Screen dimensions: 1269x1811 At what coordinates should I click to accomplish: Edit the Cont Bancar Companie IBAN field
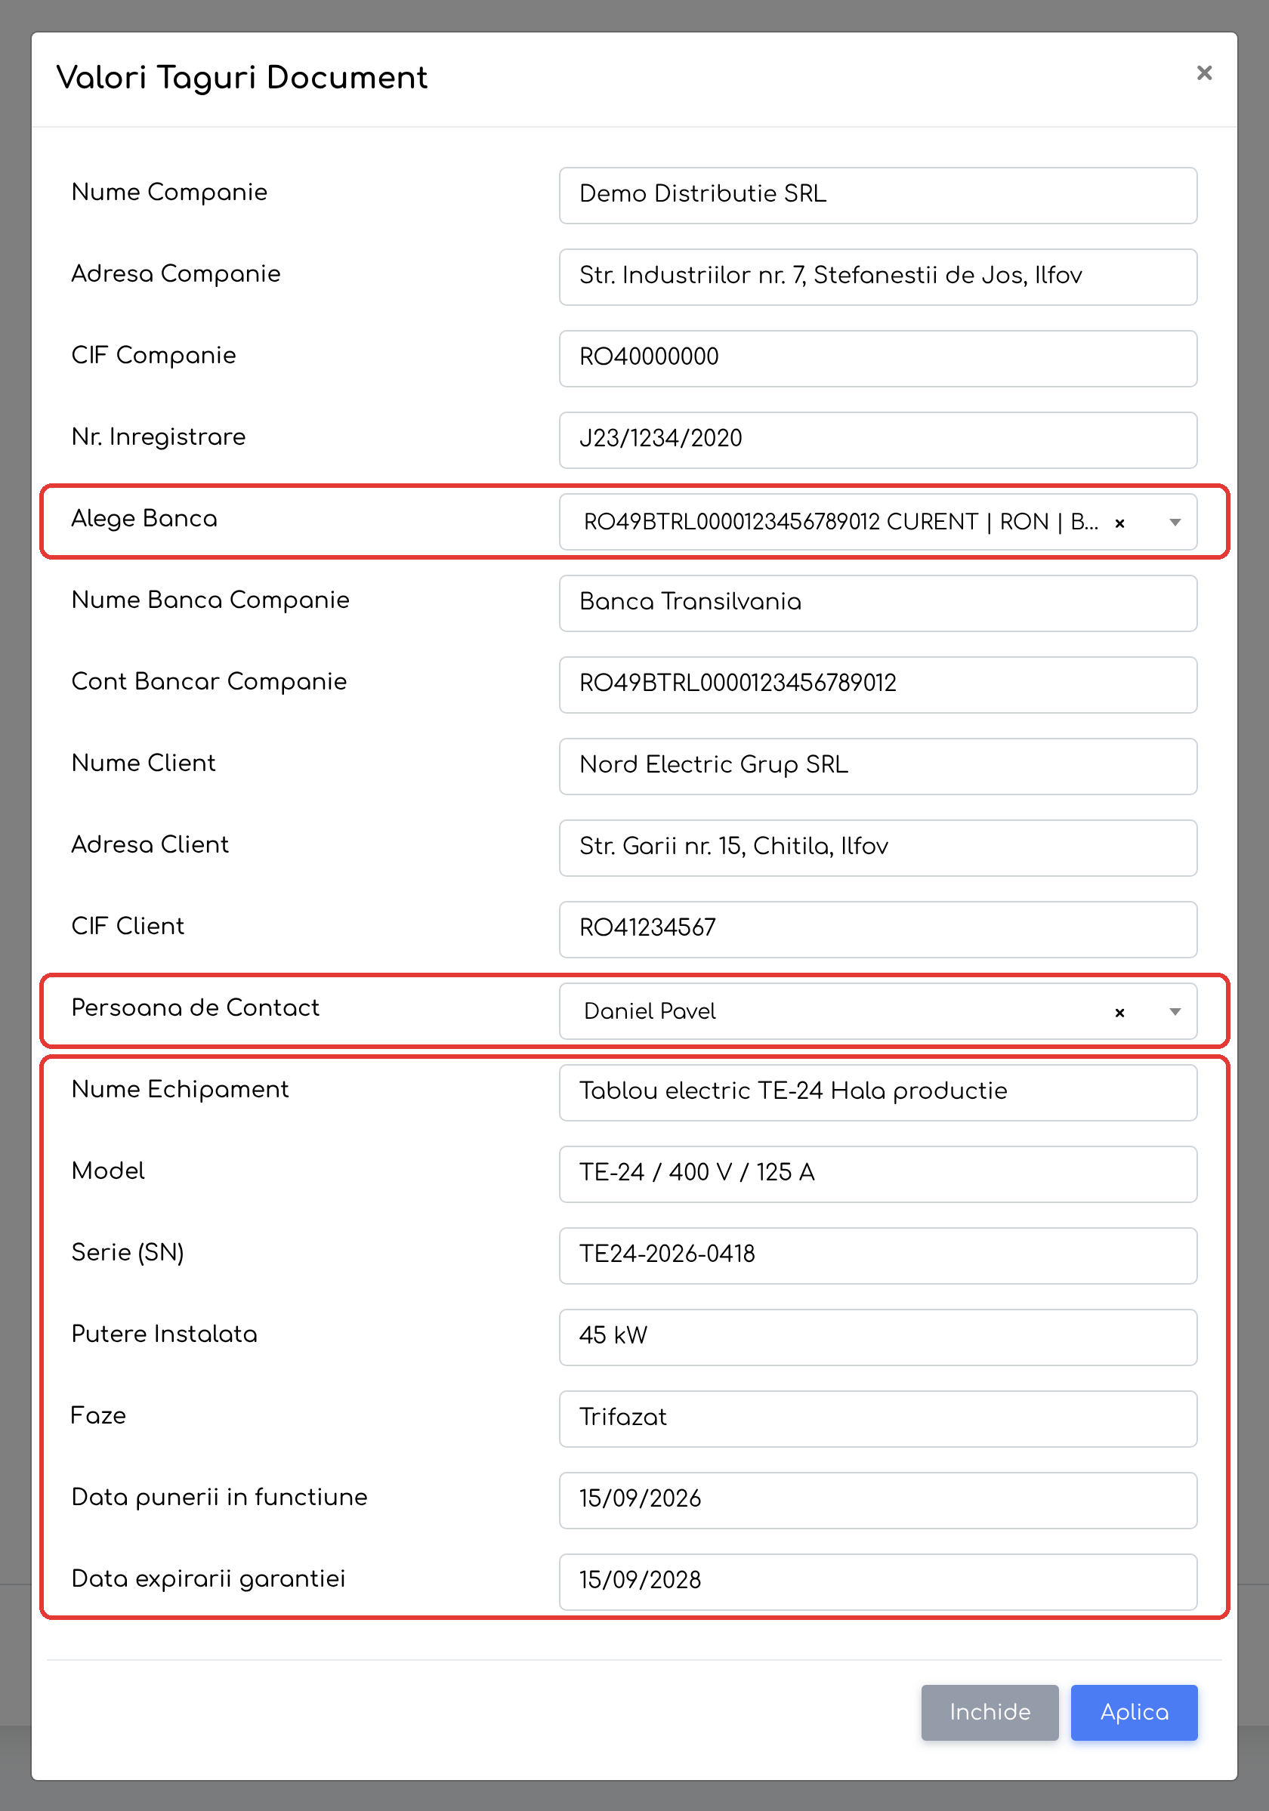click(x=878, y=685)
